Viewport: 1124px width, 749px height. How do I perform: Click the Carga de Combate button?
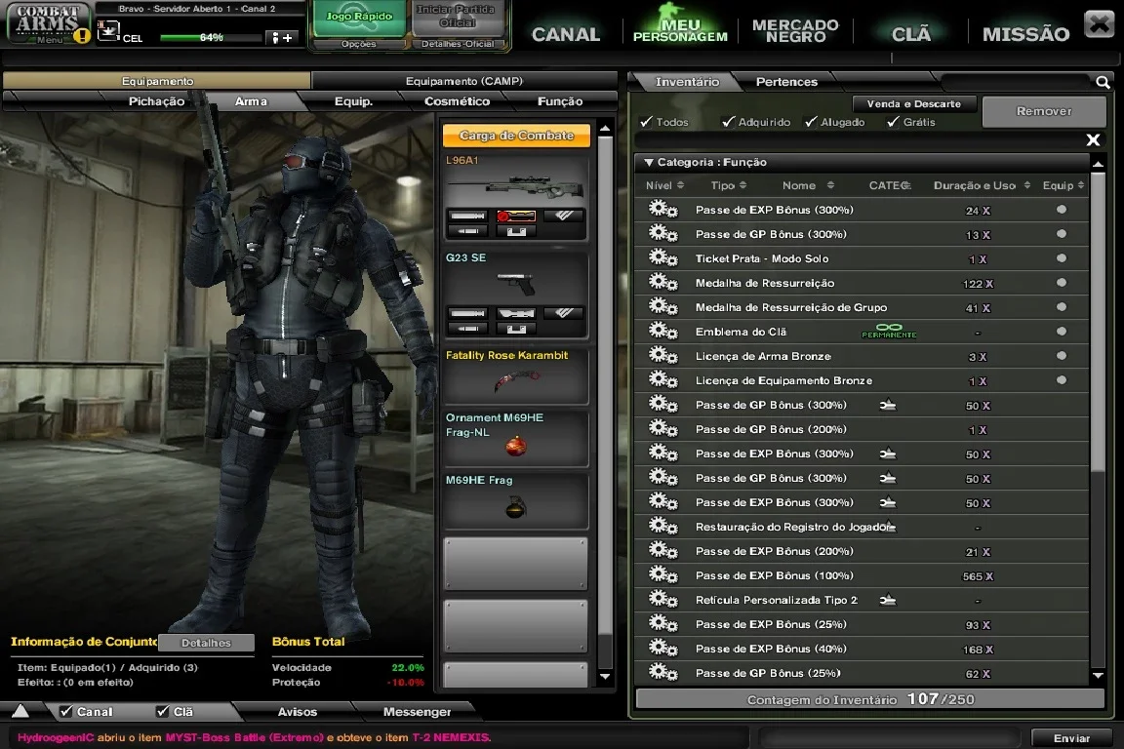pos(516,136)
